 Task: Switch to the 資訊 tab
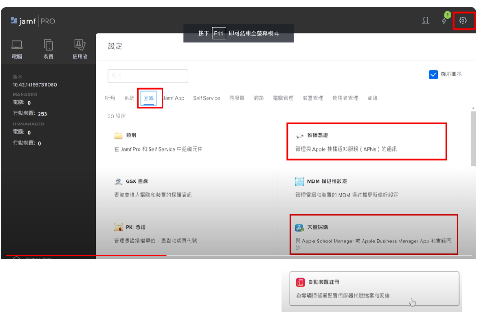(372, 98)
